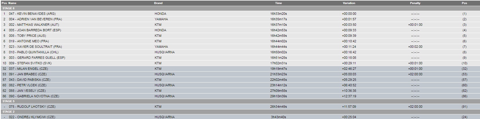
Task: Select the STAGE 5 section header
Action: [x=240, y=101]
